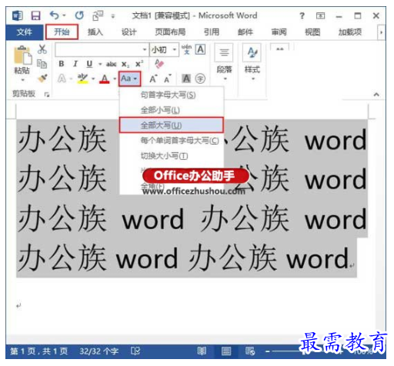394x366 pixels.
Task: Customize the Quick Access Toolbar arrow
Action: point(112,16)
